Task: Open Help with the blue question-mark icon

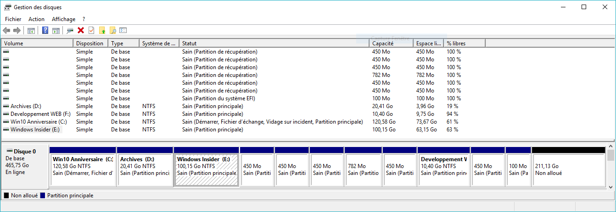Action: pyautogui.click(x=45, y=31)
